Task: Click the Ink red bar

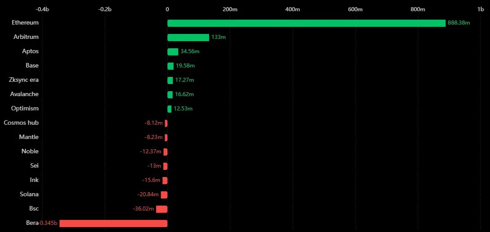Action: click(x=165, y=180)
